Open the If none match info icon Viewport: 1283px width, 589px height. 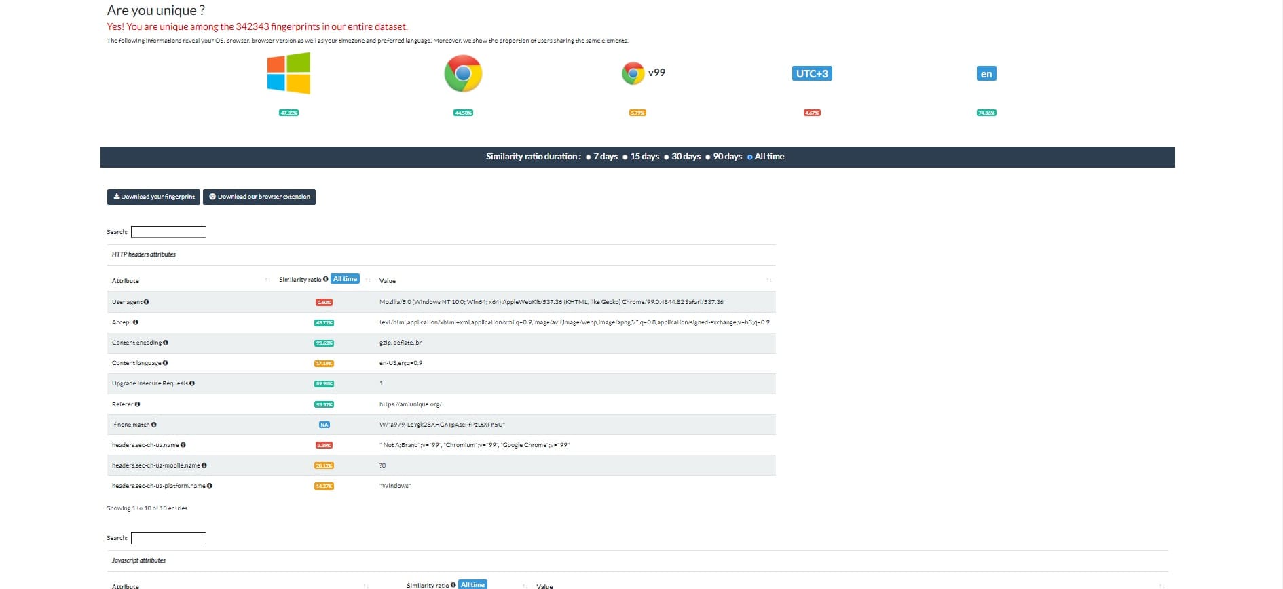(x=154, y=425)
